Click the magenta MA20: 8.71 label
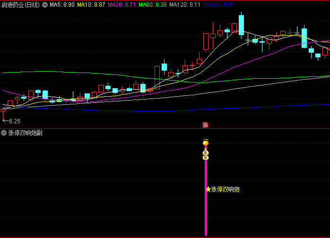Screen dimensions: 330x238 click(x=122, y=5)
